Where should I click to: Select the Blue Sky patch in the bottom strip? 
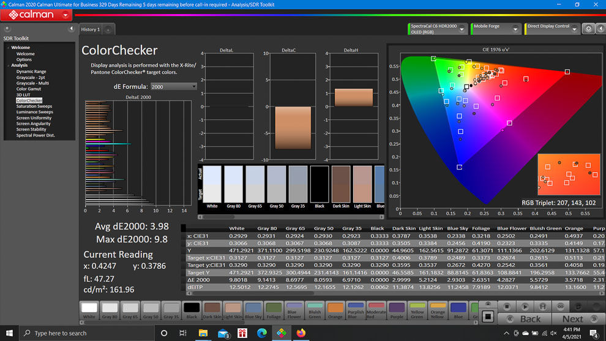click(x=253, y=310)
